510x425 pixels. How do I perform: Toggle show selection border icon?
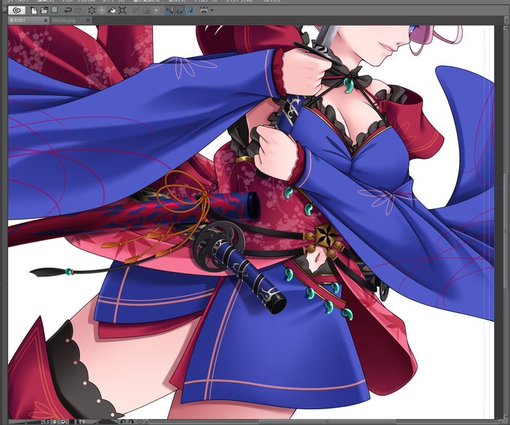point(157,10)
